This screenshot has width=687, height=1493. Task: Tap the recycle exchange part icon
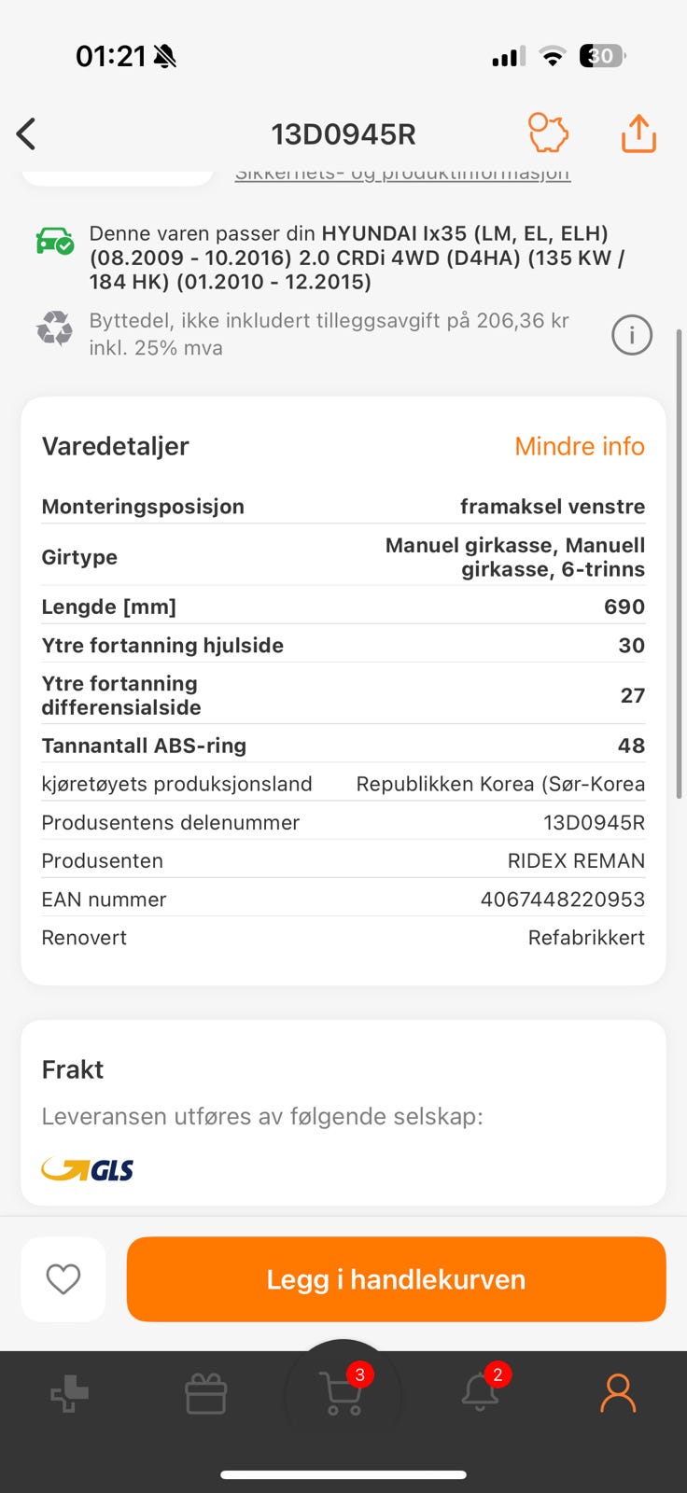(54, 328)
